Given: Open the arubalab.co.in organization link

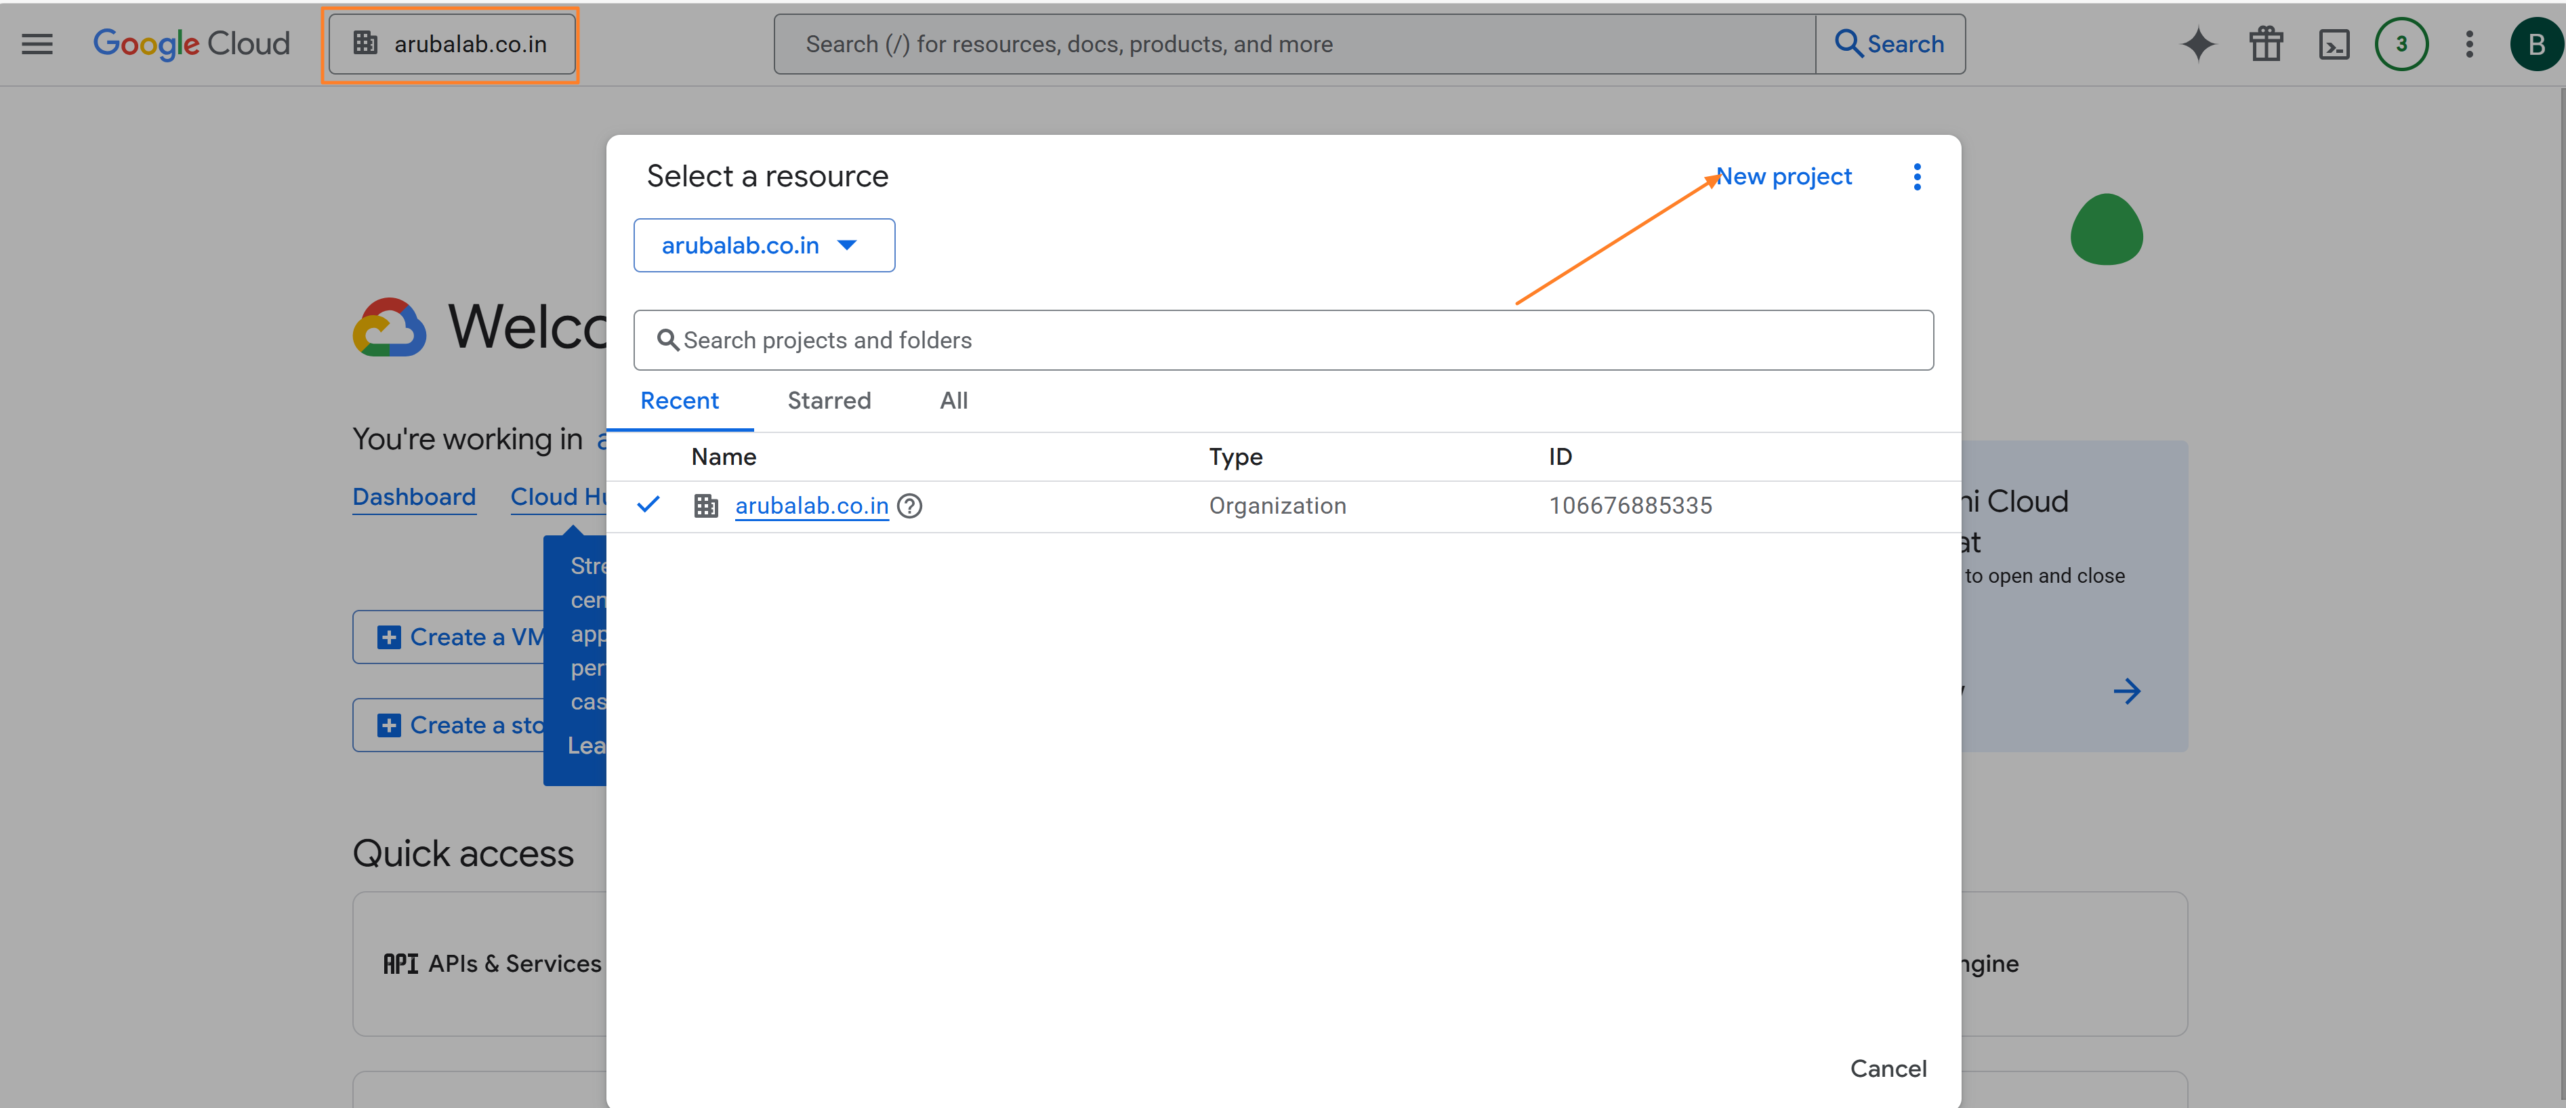Looking at the screenshot, I should (811, 506).
